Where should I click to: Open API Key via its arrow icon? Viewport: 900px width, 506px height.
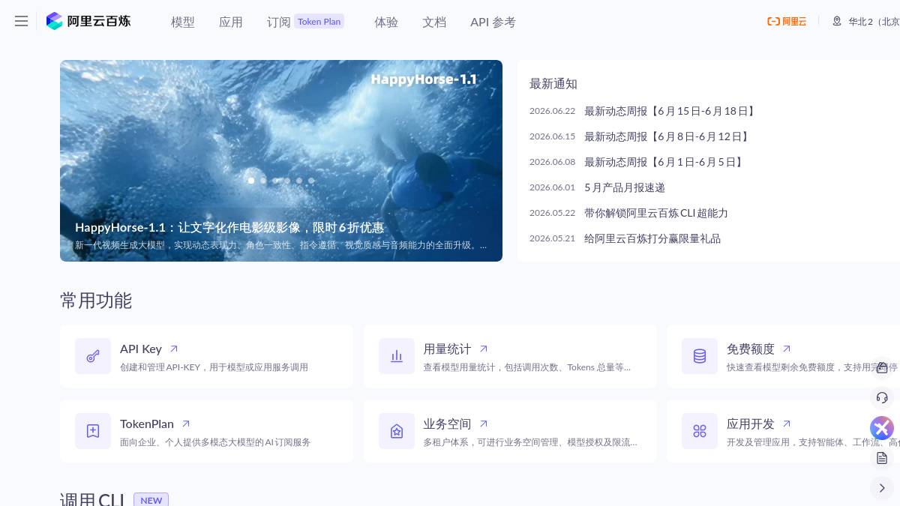coord(174,349)
